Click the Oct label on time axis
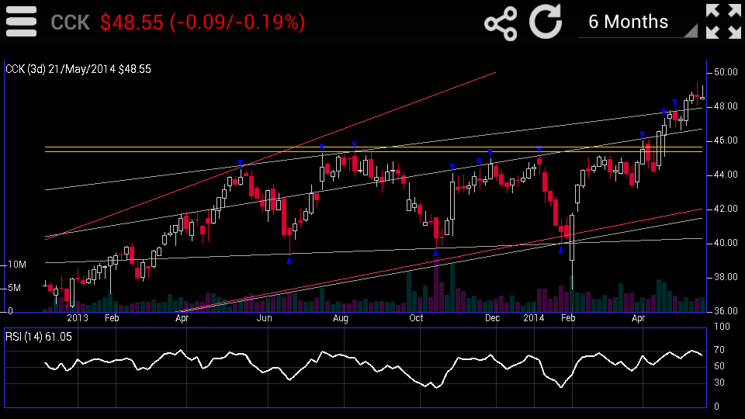Viewport: 745px width, 419px height. (x=416, y=318)
